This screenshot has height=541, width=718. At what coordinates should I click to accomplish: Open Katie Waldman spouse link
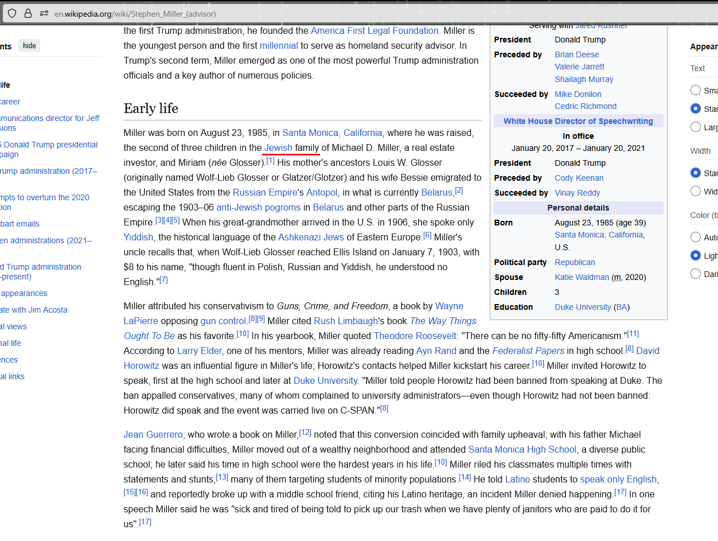582,277
